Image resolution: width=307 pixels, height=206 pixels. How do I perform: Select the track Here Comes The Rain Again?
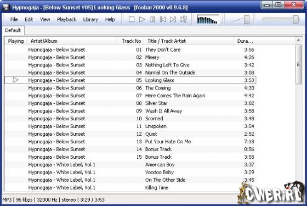click(130, 96)
